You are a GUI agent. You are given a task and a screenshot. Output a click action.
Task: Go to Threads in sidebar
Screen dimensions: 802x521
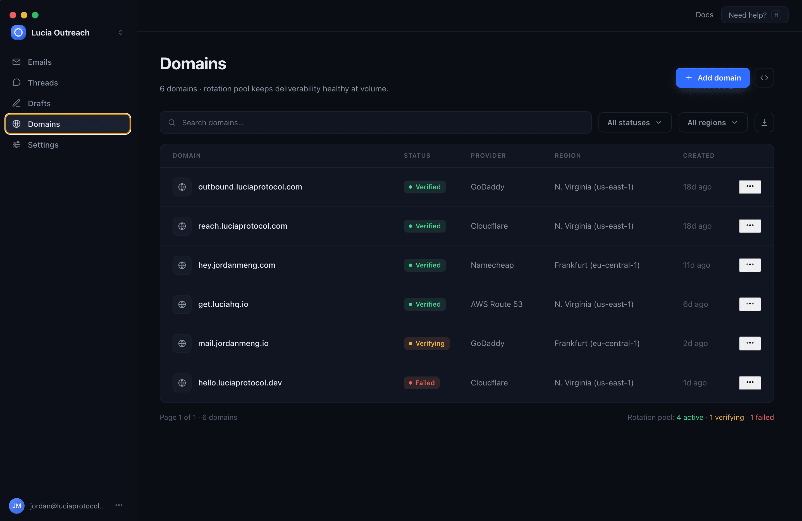pos(68,83)
